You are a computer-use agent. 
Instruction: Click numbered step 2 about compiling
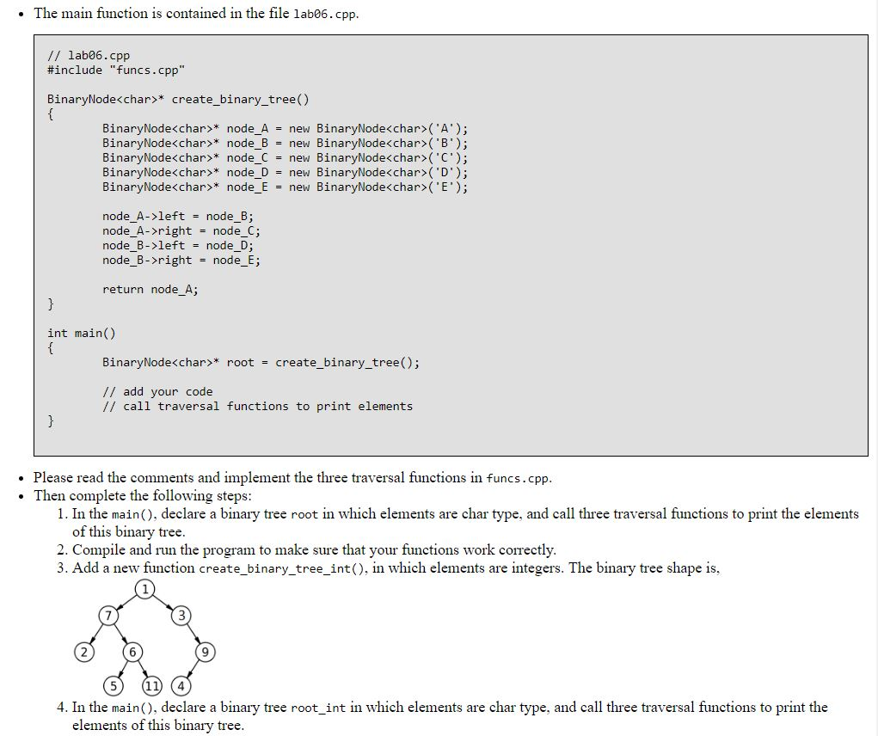click(305, 550)
